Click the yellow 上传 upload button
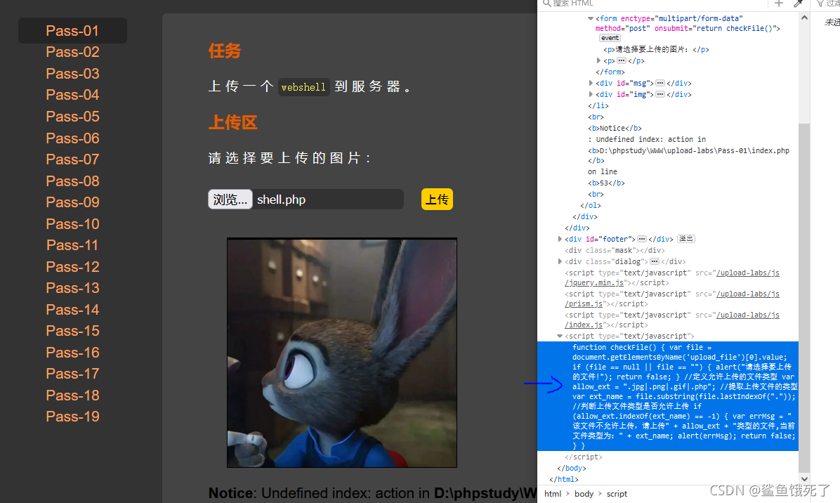This screenshot has height=503, width=840. coord(437,200)
